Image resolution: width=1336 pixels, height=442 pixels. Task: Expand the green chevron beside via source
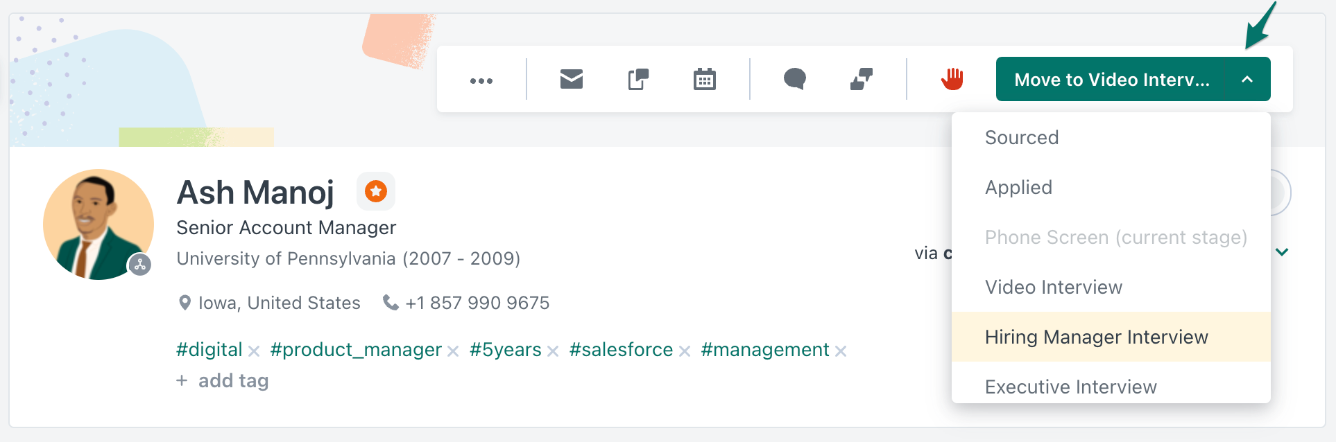(1282, 252)
